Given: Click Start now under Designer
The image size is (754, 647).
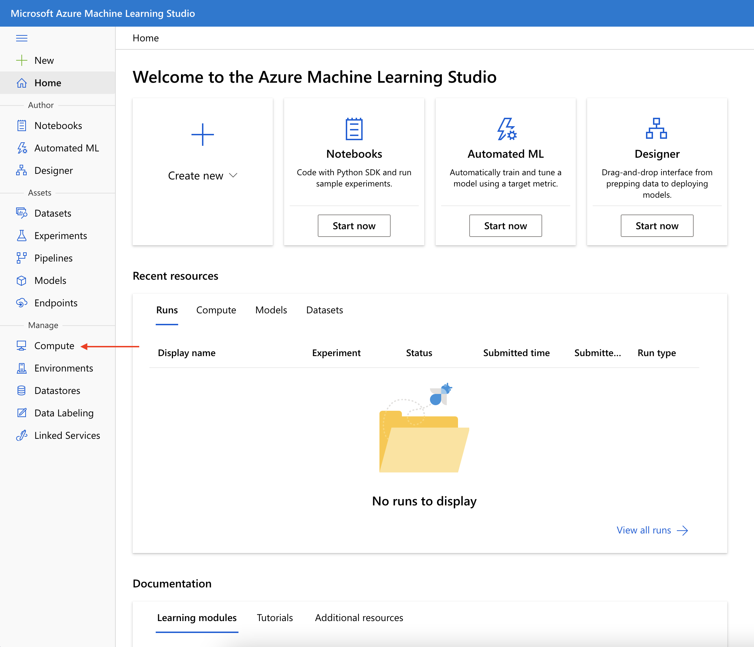Looking at the screenshot, I should coord(657,225).
